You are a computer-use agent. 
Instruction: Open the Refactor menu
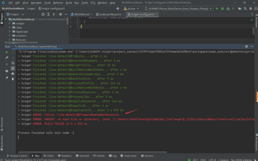(x=58, y=3)
